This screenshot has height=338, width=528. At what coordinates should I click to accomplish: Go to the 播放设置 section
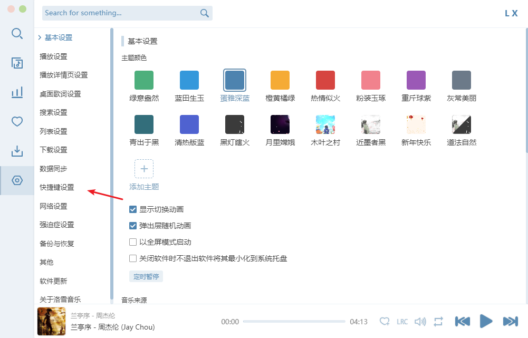pyautogui.click(x=53, y=56)
